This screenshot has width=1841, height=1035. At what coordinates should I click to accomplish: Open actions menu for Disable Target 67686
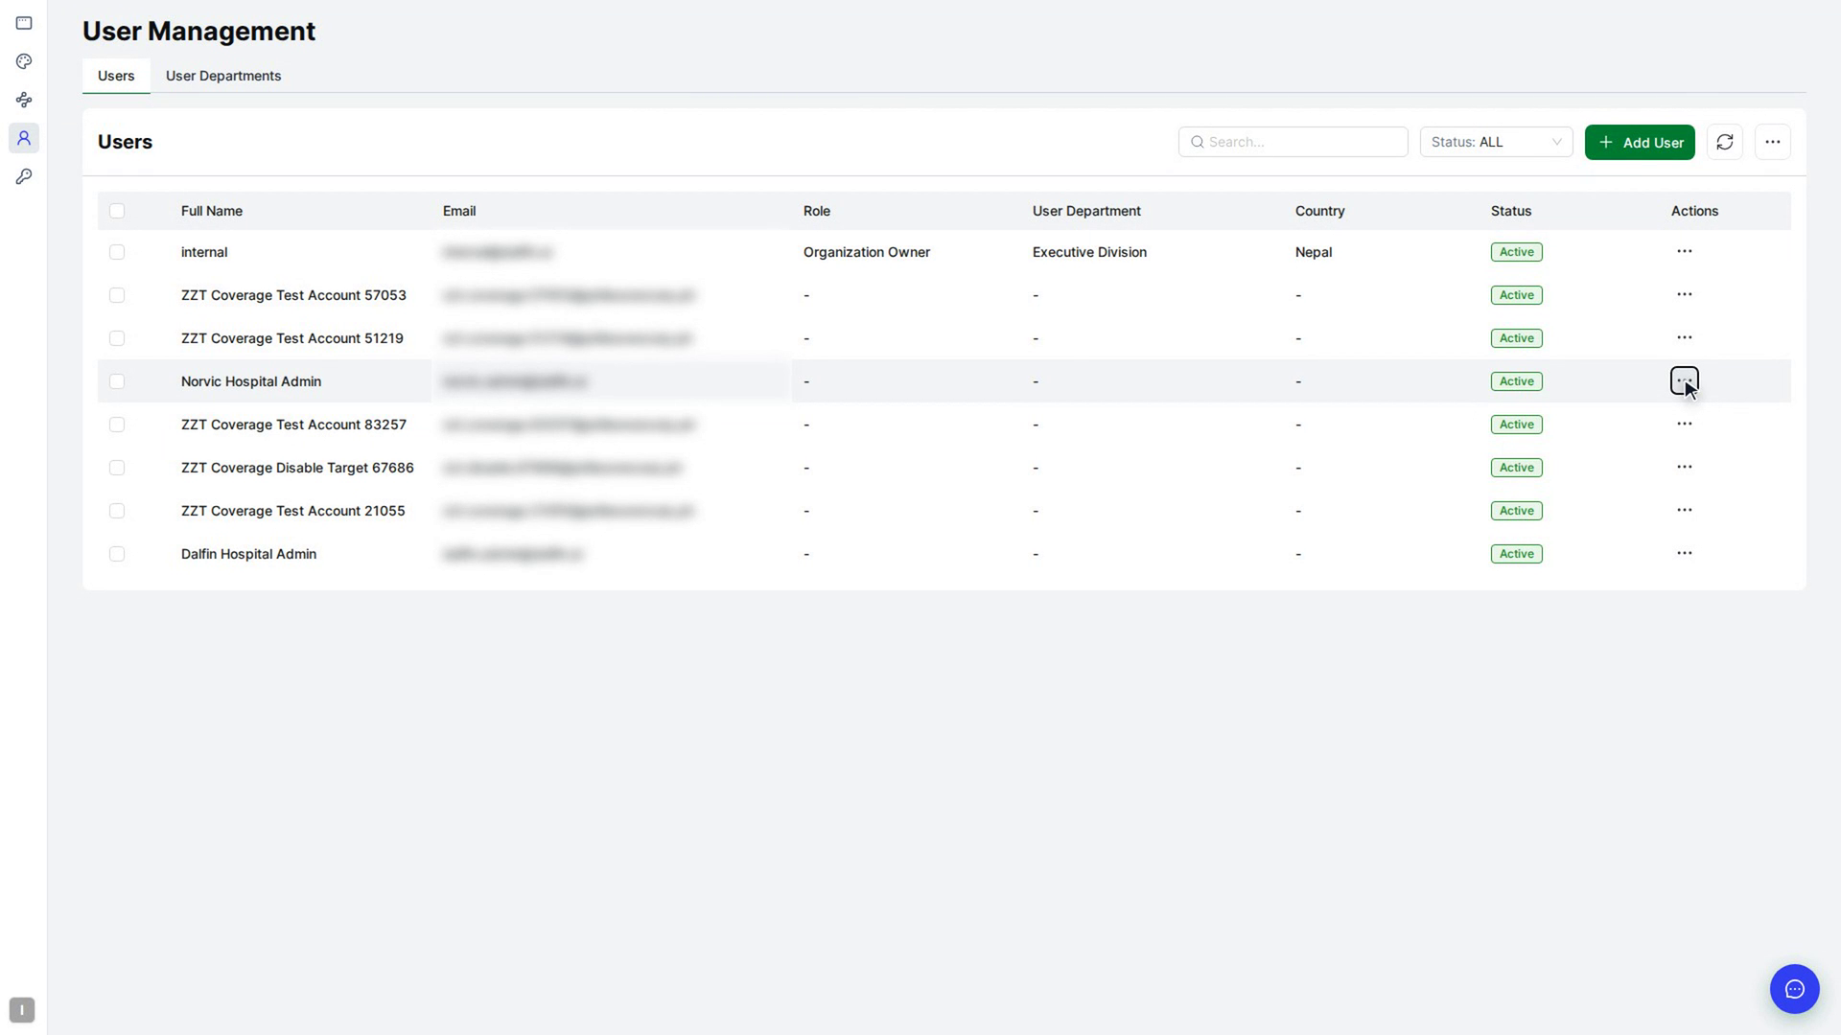pyautogui.click(x=1684, y=467)
